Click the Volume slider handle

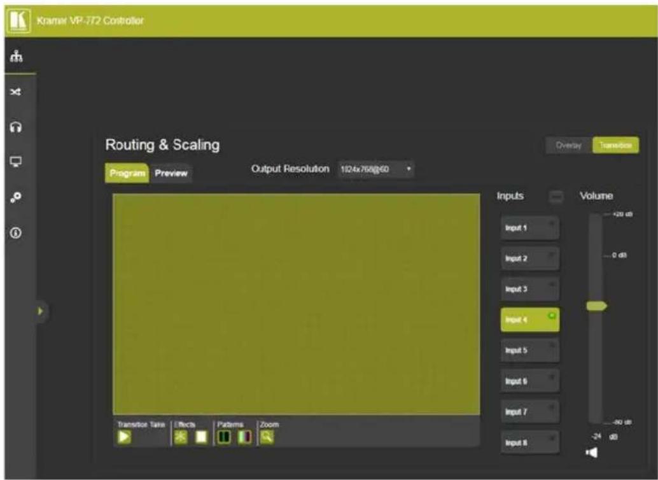[x=596, y=306]
